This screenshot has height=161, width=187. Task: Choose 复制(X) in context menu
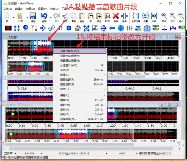[x=80, y=110]
